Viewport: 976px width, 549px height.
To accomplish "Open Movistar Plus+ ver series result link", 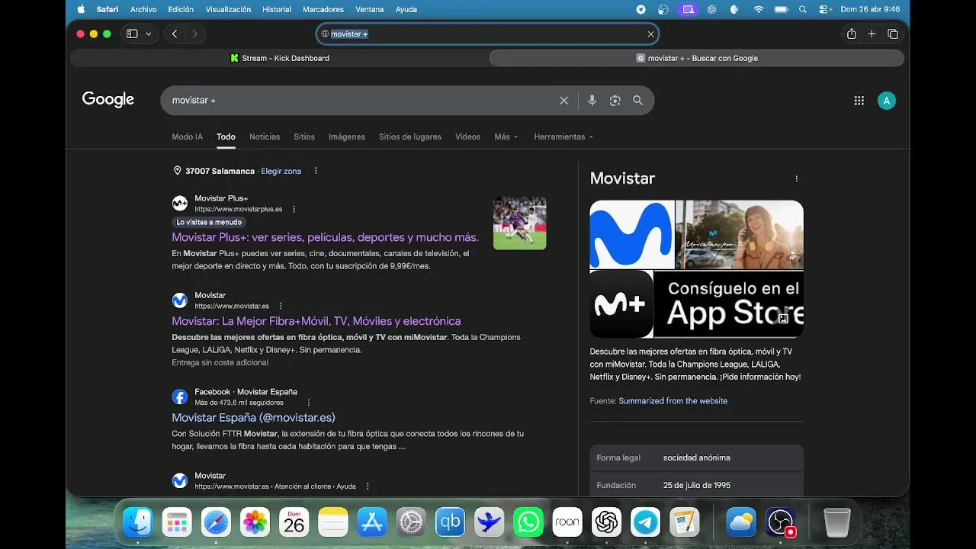I will coord(326,237).
